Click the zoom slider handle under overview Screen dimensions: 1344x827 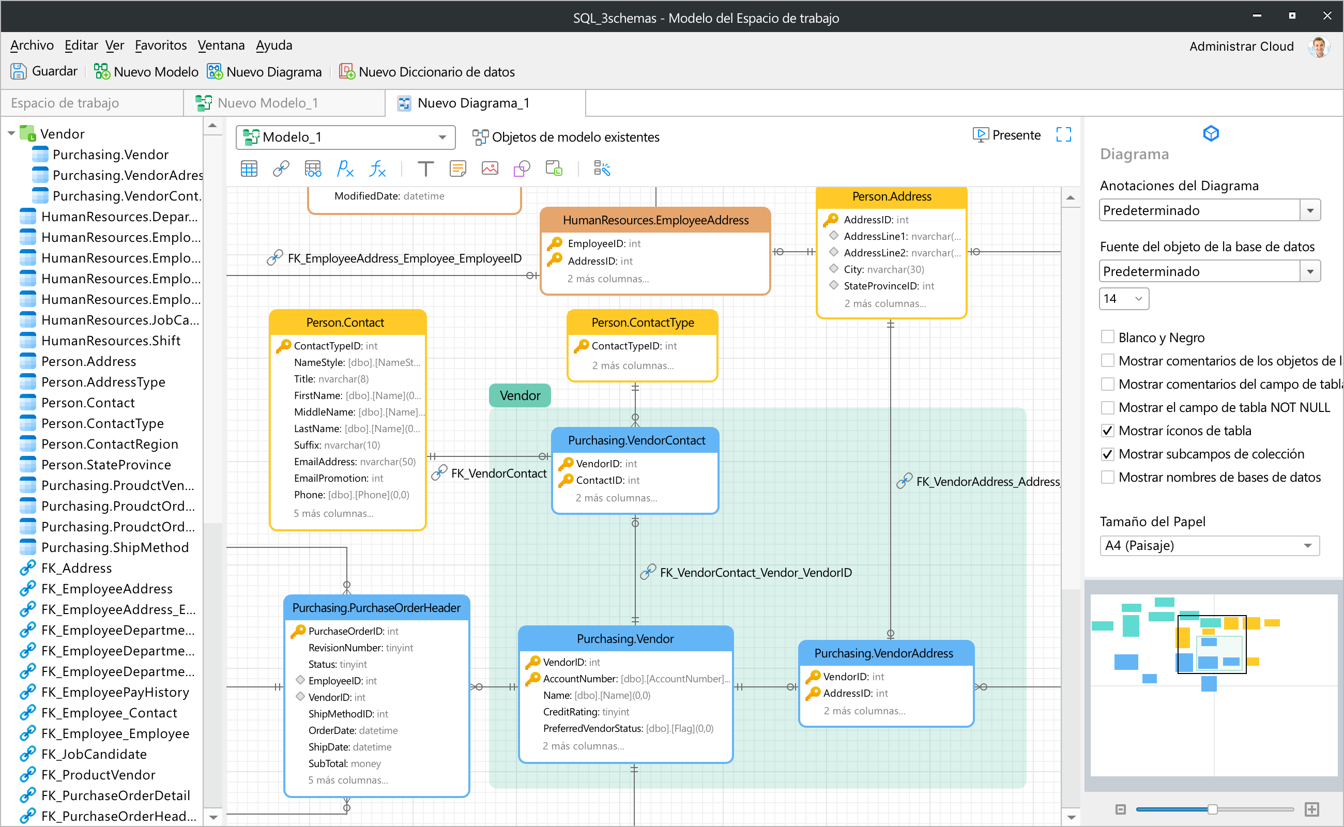coord(1212,809)
